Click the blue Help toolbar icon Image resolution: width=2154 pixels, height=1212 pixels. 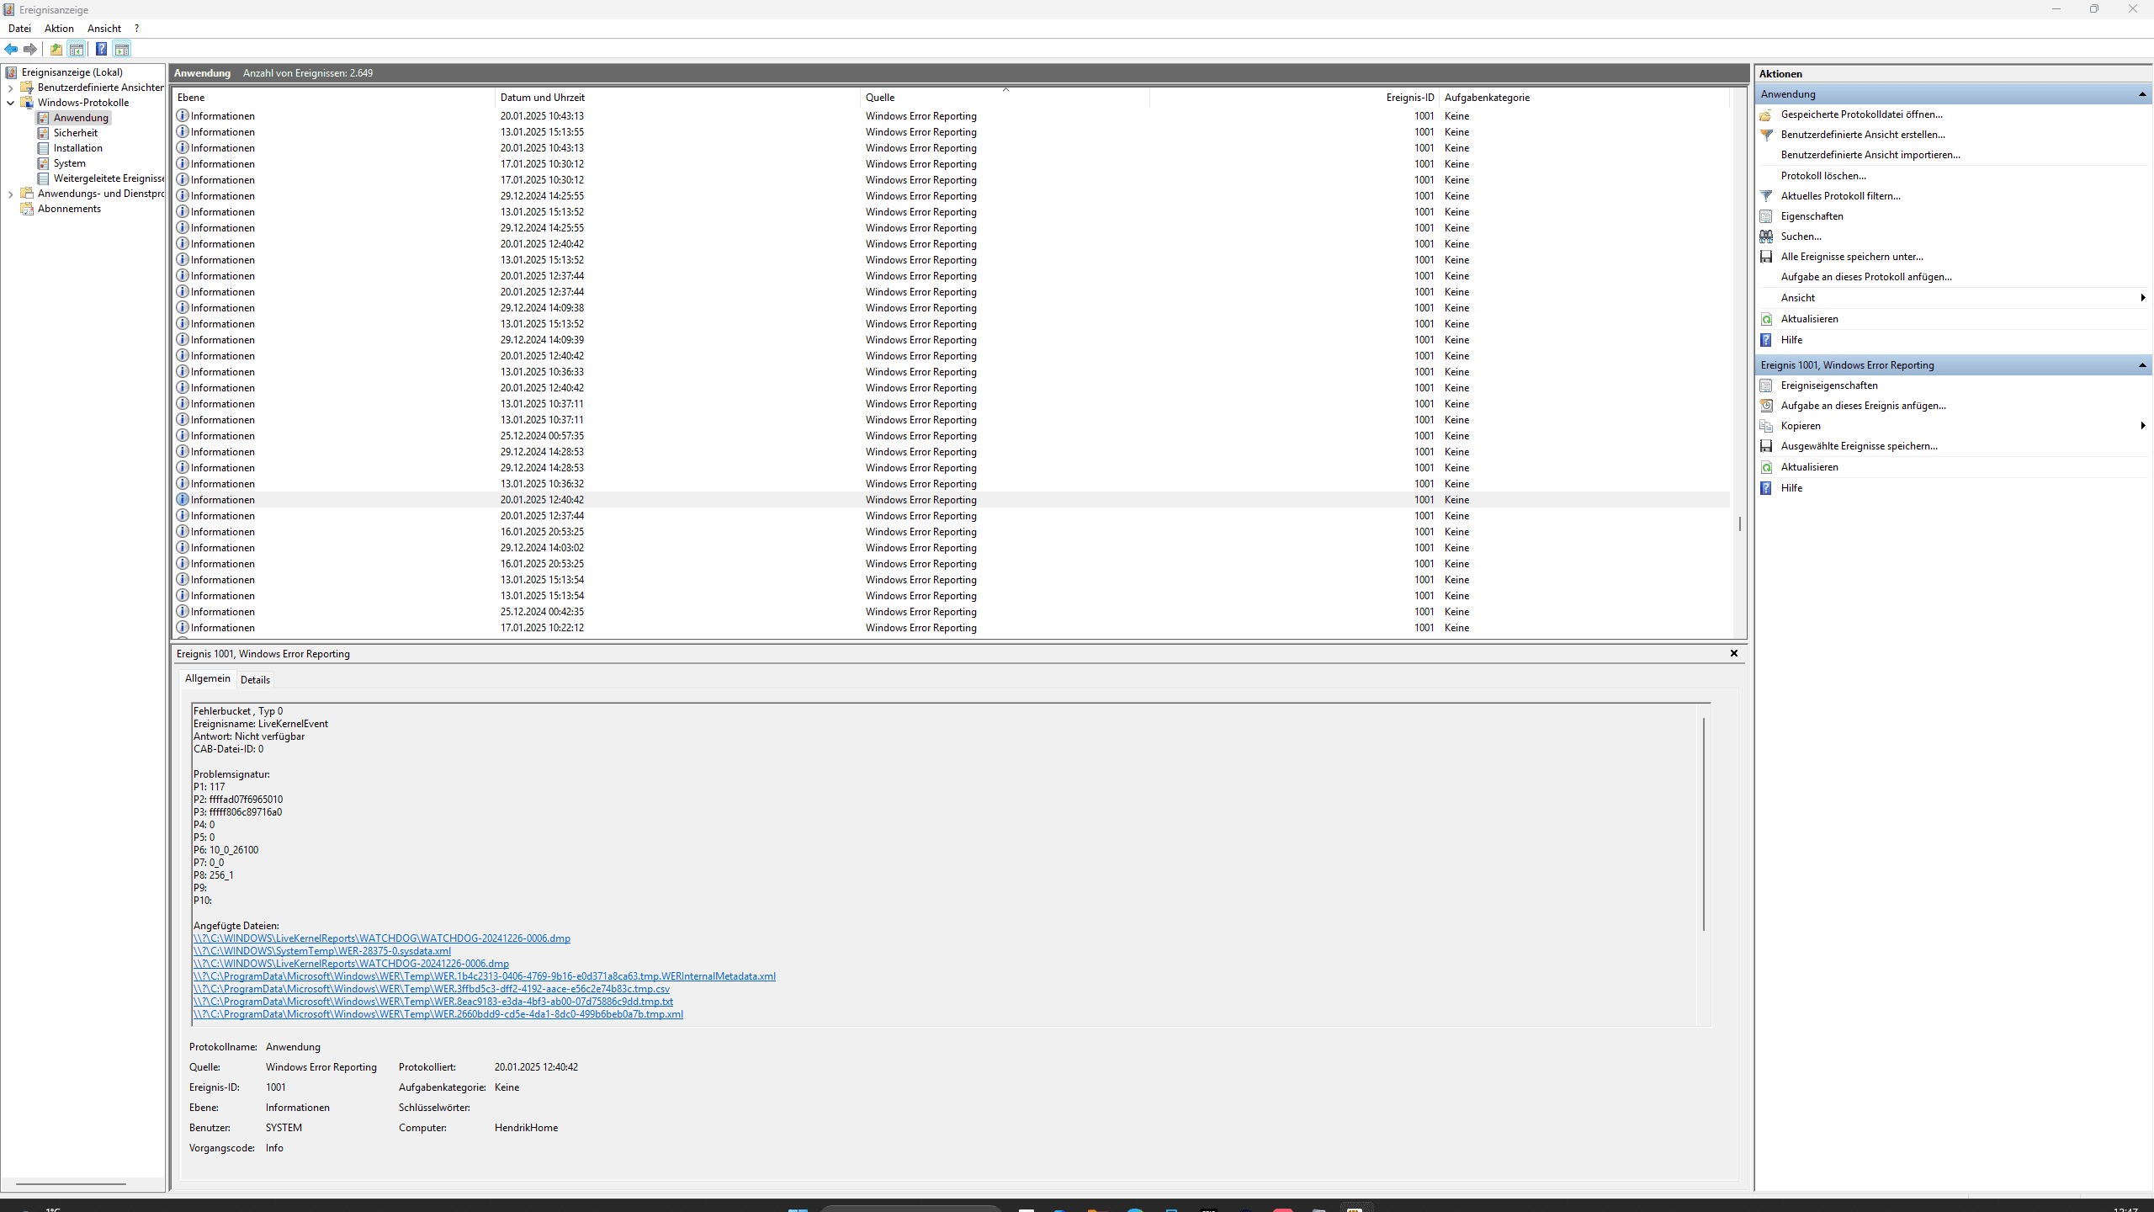101,49
